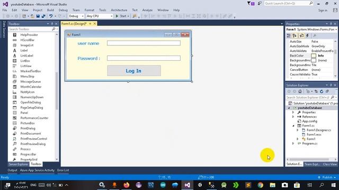Select the MonthCalendar toolbox item
This screenshot has height=190, width=339.
(x=31, y=87)
